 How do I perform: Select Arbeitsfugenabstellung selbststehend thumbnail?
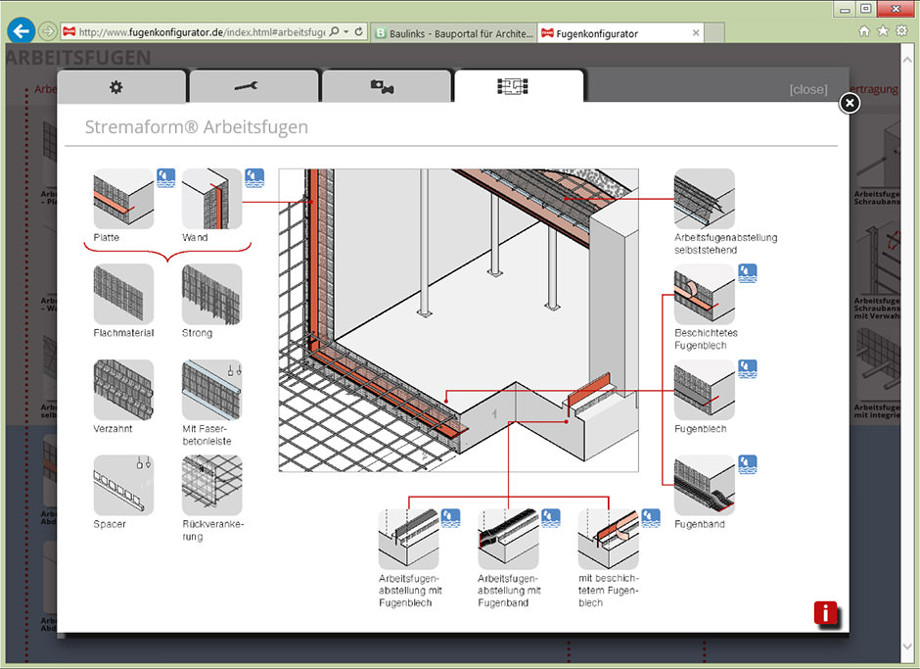704,199
